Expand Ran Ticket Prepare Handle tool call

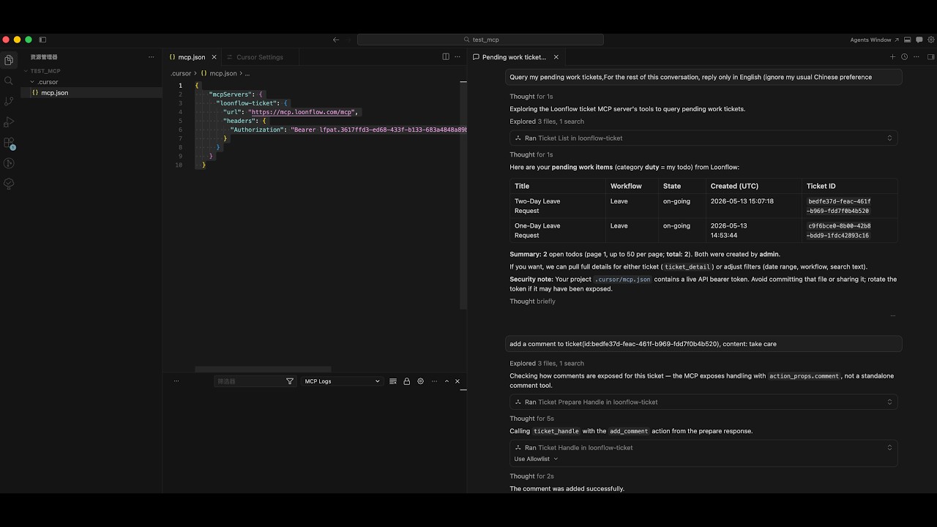tap(703, 402)
